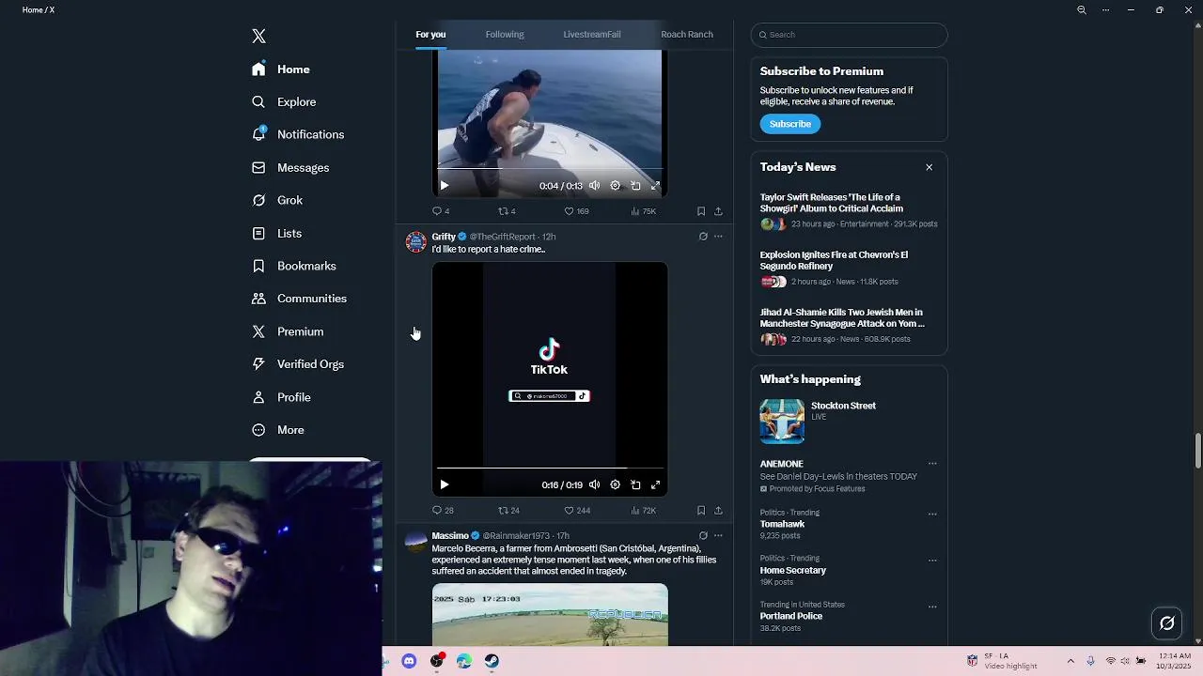Mute the boat video volume

[x=594, y=186]
